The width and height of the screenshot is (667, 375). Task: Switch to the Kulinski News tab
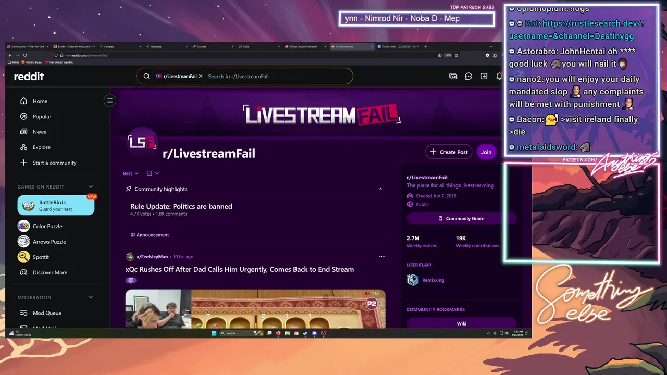pyautogui.click(x=399, y=46)
